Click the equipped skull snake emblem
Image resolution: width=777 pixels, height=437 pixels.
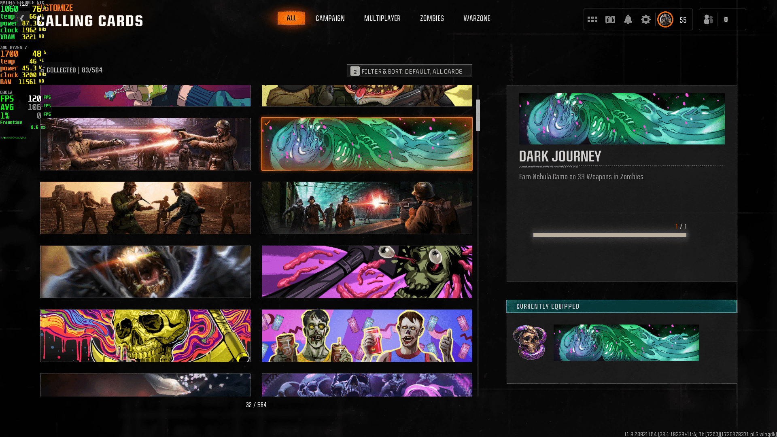tap(530, 342)
